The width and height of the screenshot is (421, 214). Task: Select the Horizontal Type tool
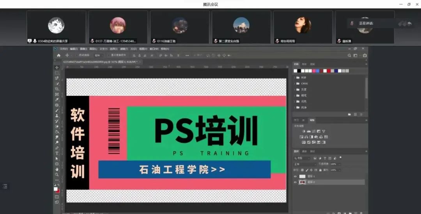point(57,153)
